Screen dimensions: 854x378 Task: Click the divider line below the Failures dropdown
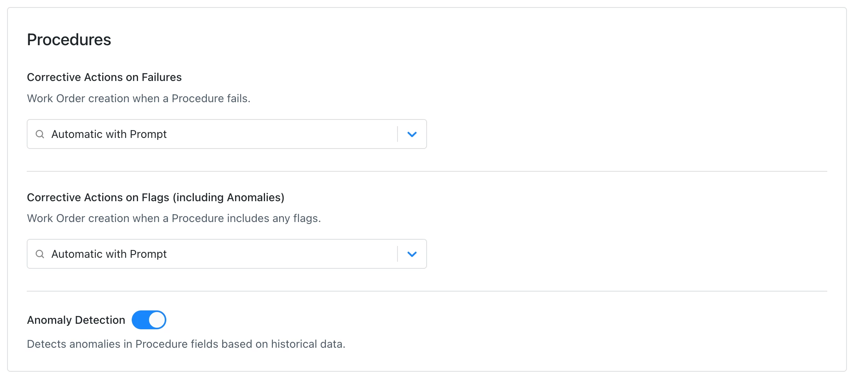click(427, 171)
